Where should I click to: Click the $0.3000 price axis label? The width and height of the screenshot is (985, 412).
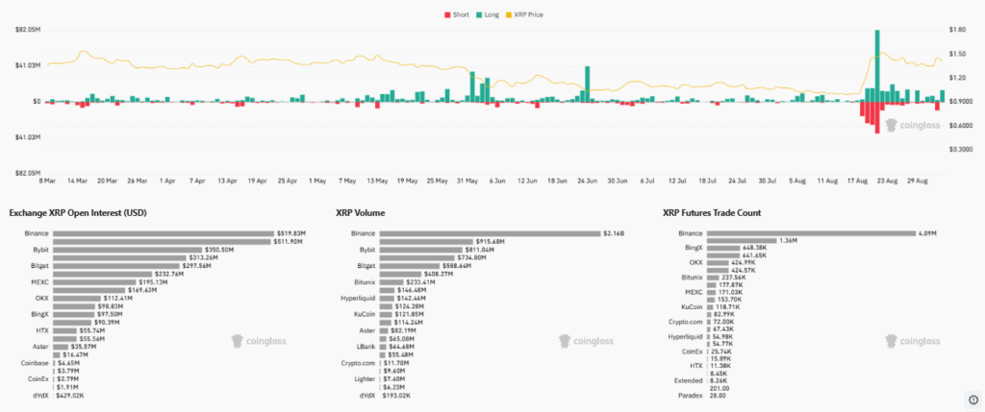[x=960, y=149]
